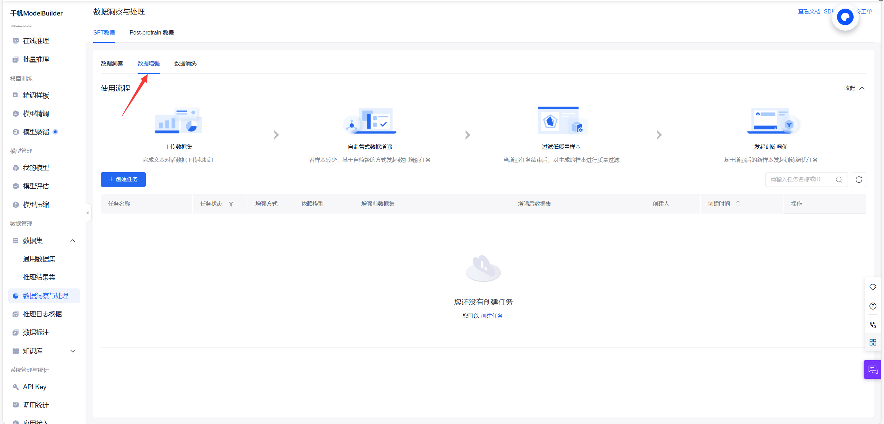Open 模型蒸馏 in sidebar
Viewport: 884px width, 424px height.
pyautogui.click(x=36, y=132)
